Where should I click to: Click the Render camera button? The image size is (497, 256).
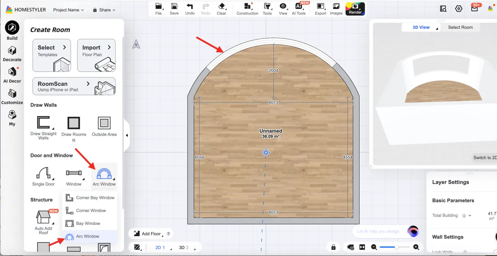355,9
